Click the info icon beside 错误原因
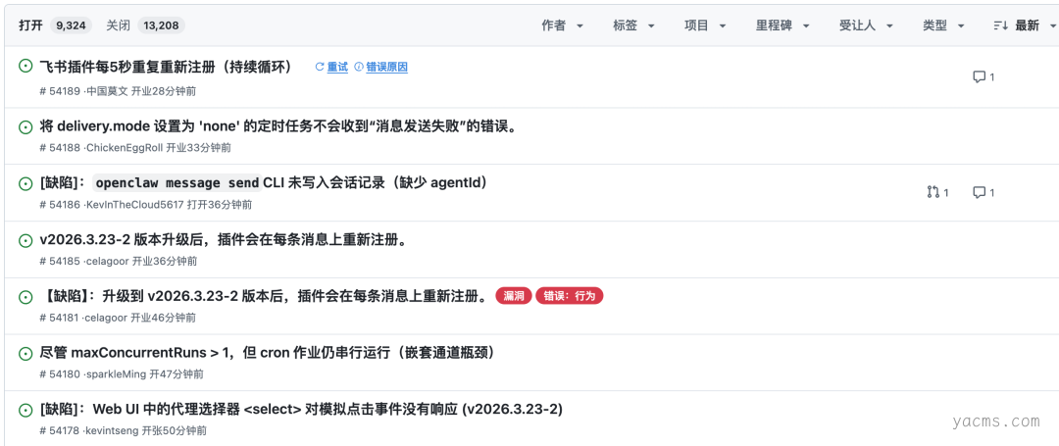Viewport: 1059px width, 446px height. [x=359, y=68]
